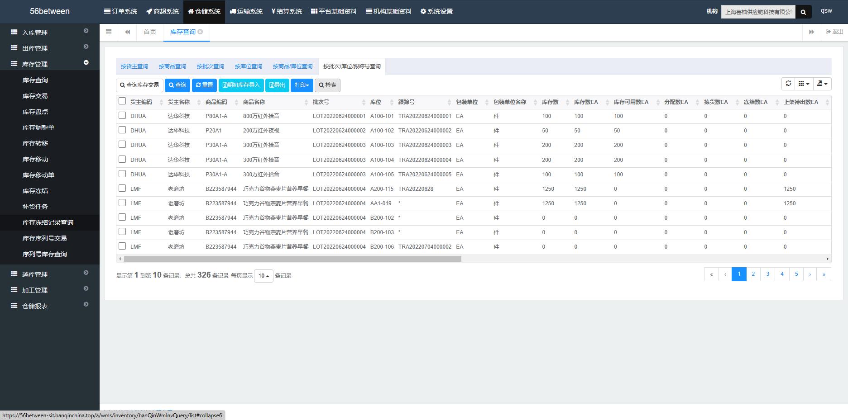This screenshot has height=420, width=848.
Task: Check the row with 库位 B200-106
Action: pos(122,246)
